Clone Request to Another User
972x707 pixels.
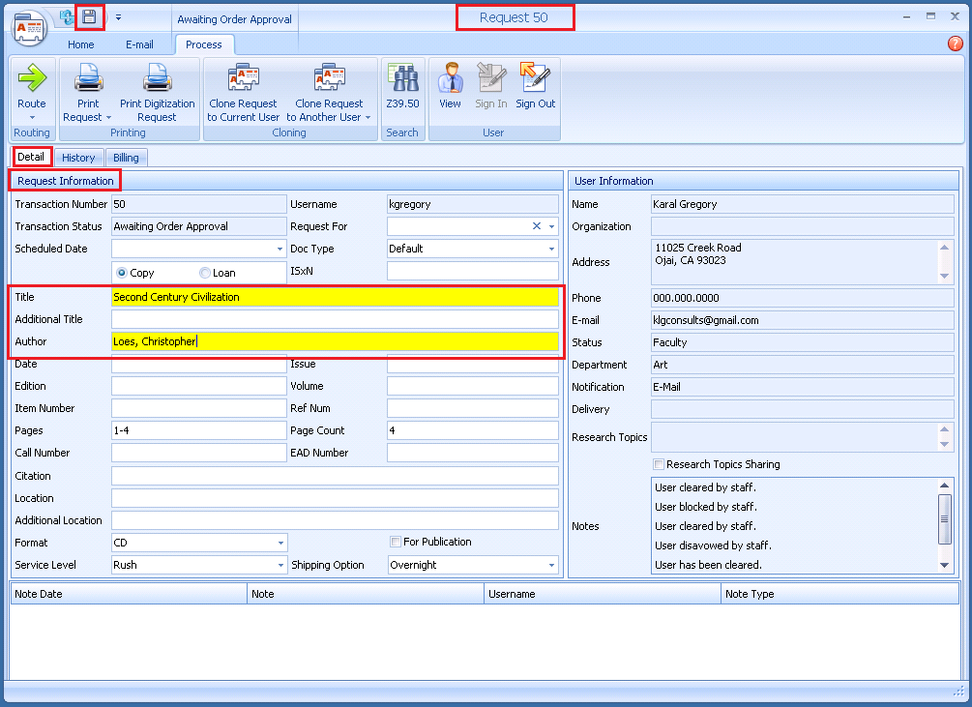click(329, 78)
